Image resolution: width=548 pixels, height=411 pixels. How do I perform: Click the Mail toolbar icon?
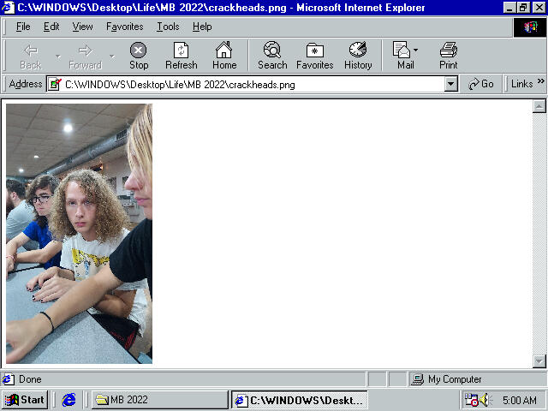(403, 55)
